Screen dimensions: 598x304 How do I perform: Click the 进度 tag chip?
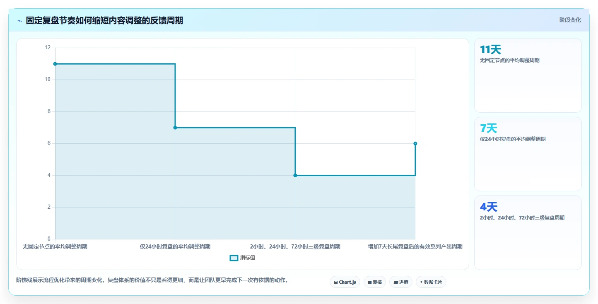(400, 282)
